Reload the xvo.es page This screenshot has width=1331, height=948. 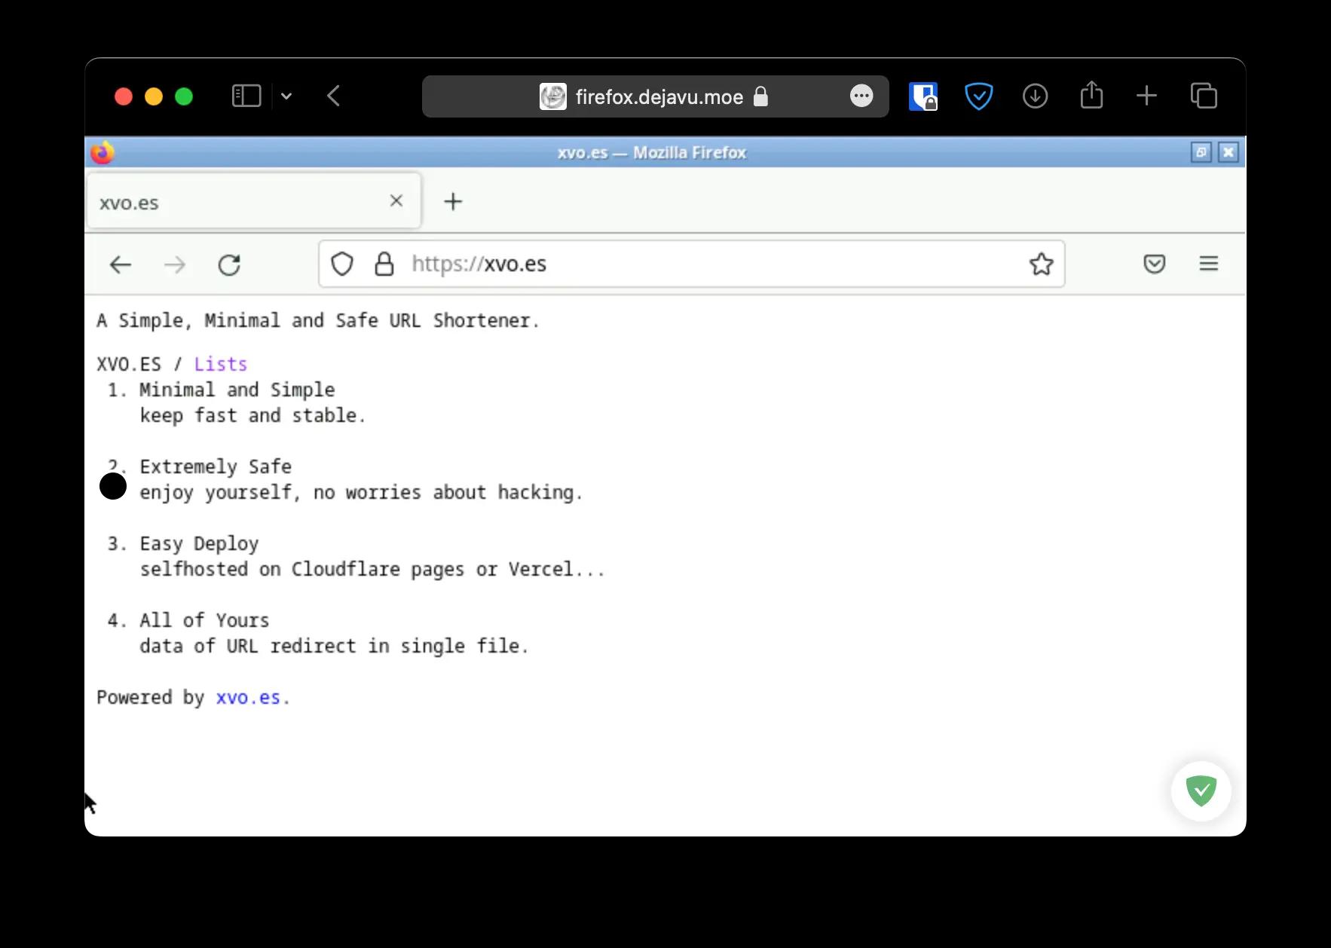pyautogui.click(x=229, y=265)
